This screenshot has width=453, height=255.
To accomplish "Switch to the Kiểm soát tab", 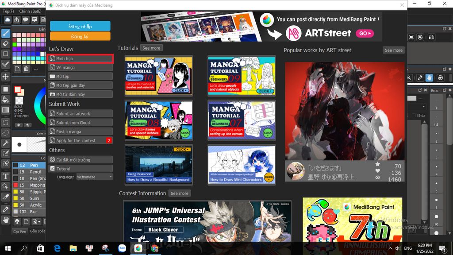I will pos(37,231).
